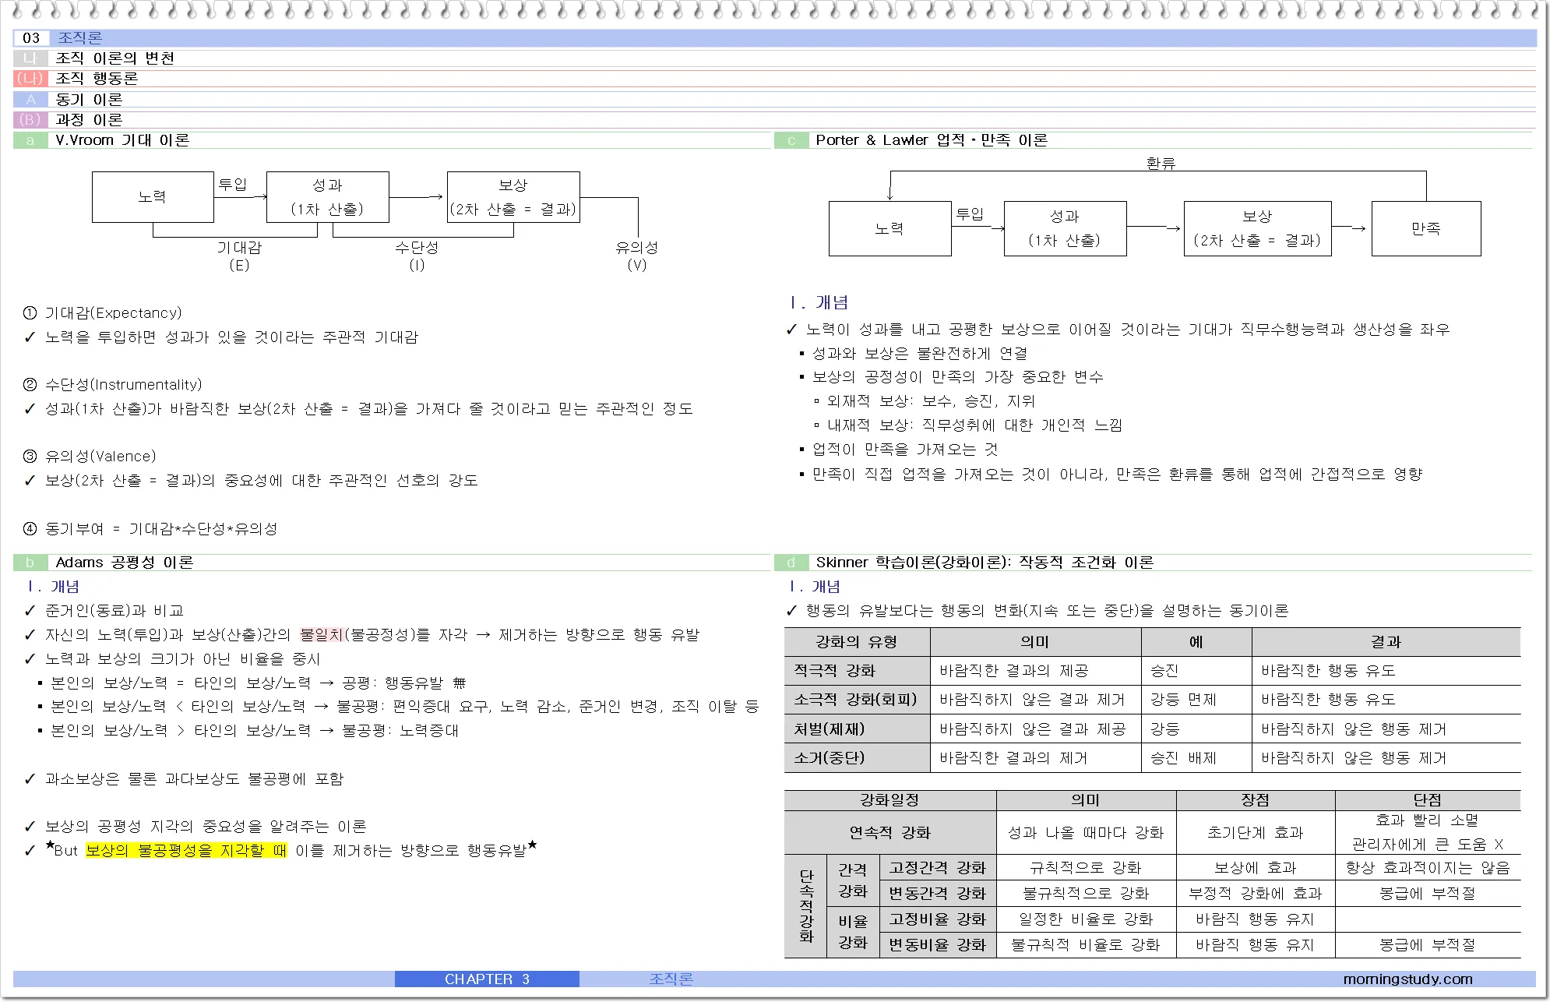Screen dimensions: 1550x1002
Task: Click the '초기단계 효과' cell
Action: 1256,833
